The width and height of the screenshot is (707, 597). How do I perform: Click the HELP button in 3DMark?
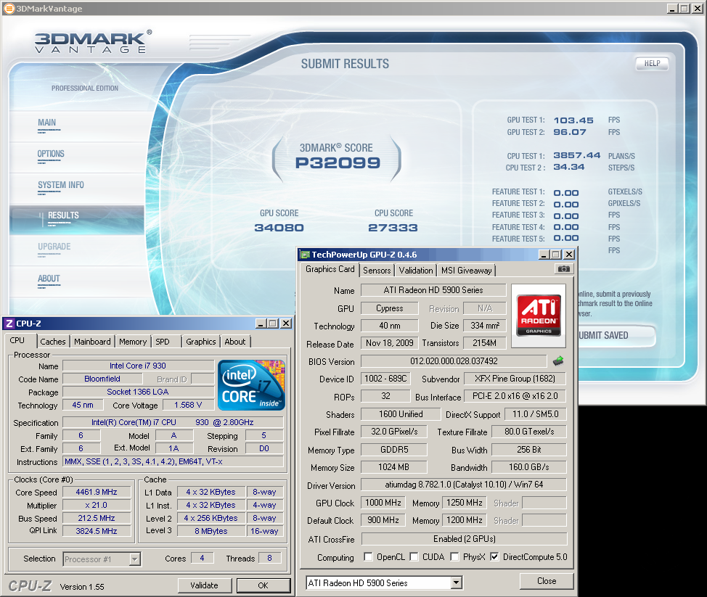[652, 63]
